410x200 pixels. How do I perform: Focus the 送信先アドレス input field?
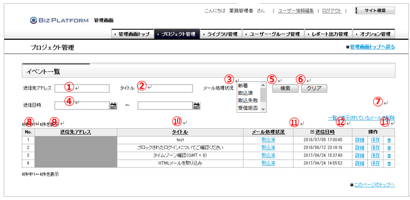[x=82, y=88]
